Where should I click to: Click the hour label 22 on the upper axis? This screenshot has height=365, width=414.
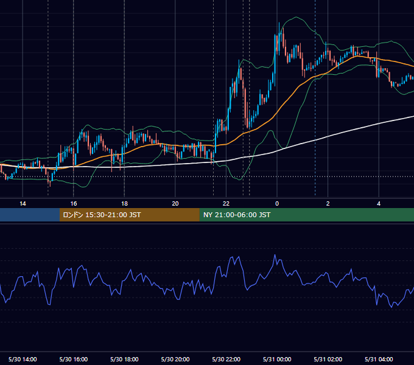[226, 204]
